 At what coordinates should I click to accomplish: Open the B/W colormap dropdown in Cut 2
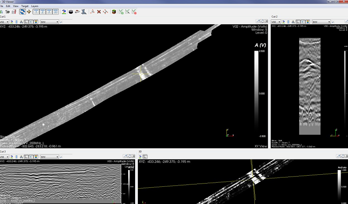coord(321,21)
